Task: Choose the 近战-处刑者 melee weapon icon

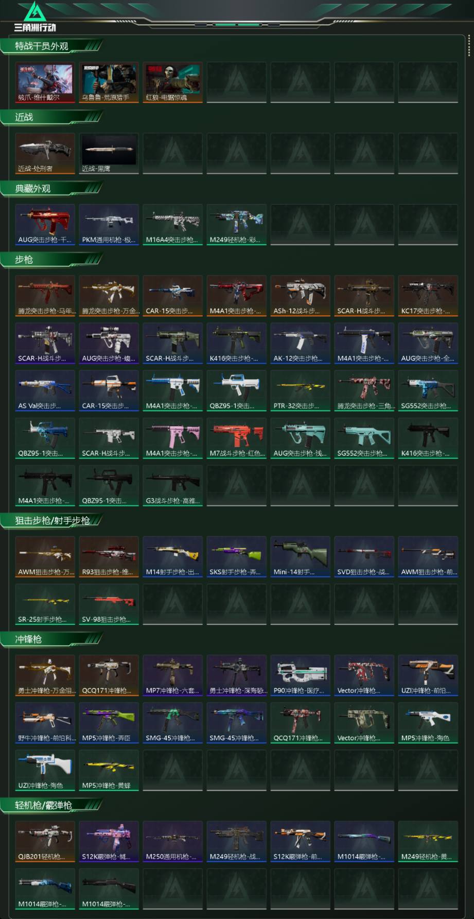Action: click(x=45, y=154)
